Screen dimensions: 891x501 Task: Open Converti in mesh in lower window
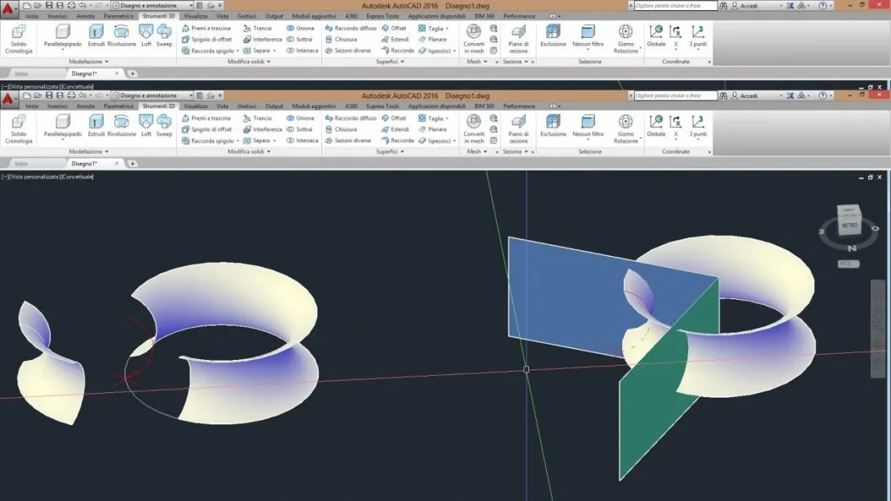473,129
